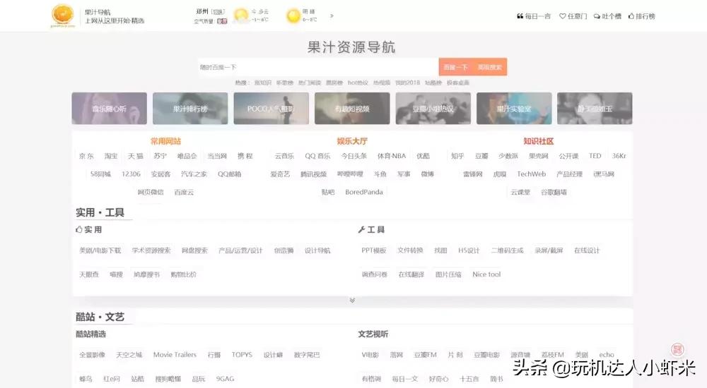Open the 有趣短视频 banner card
This screenshot has width=707, height=388.
coord(352,109)
